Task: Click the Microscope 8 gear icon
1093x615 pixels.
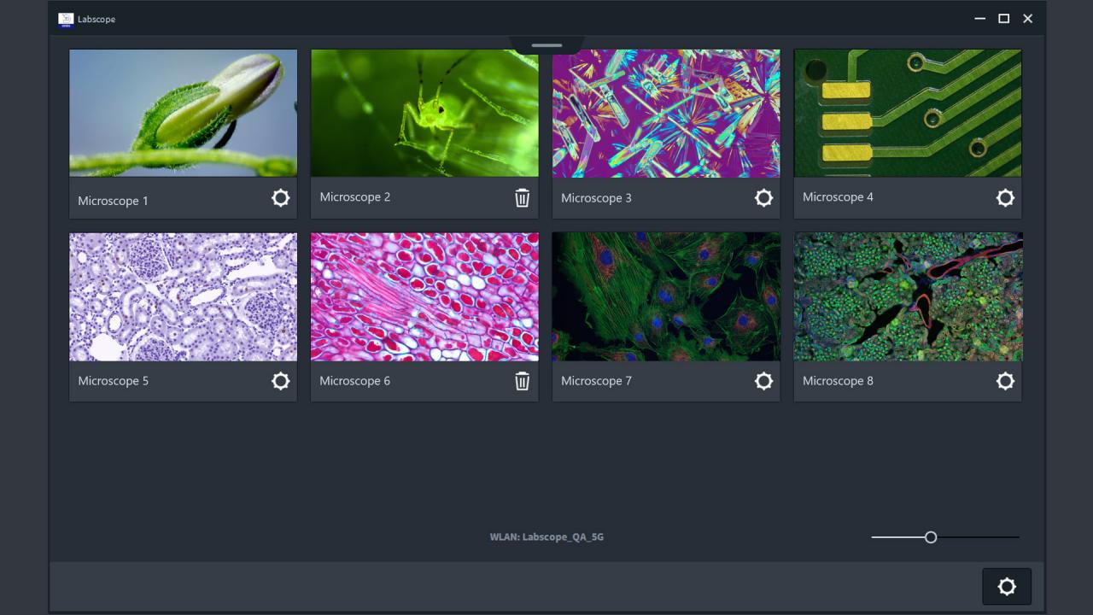Action: [1005, 381]
